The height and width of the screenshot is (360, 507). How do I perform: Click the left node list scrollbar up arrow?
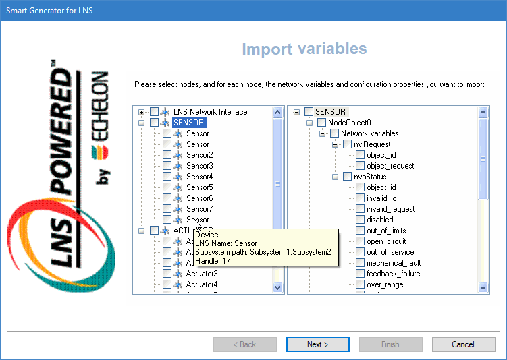tap(277, 112)
